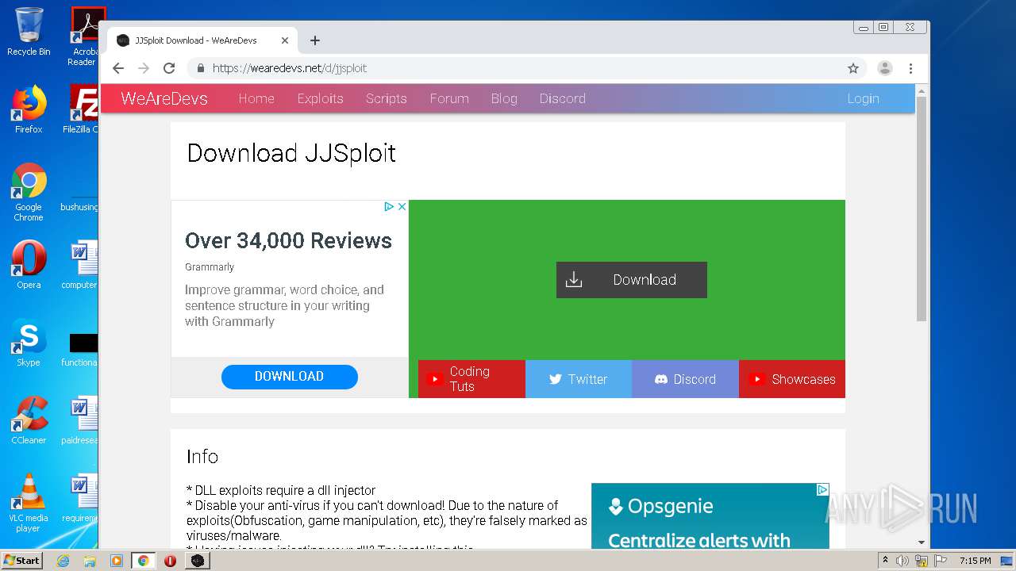Click the dark Download button for JJSploit
The image size is (1016, 571).
click(x=632, y=280)
